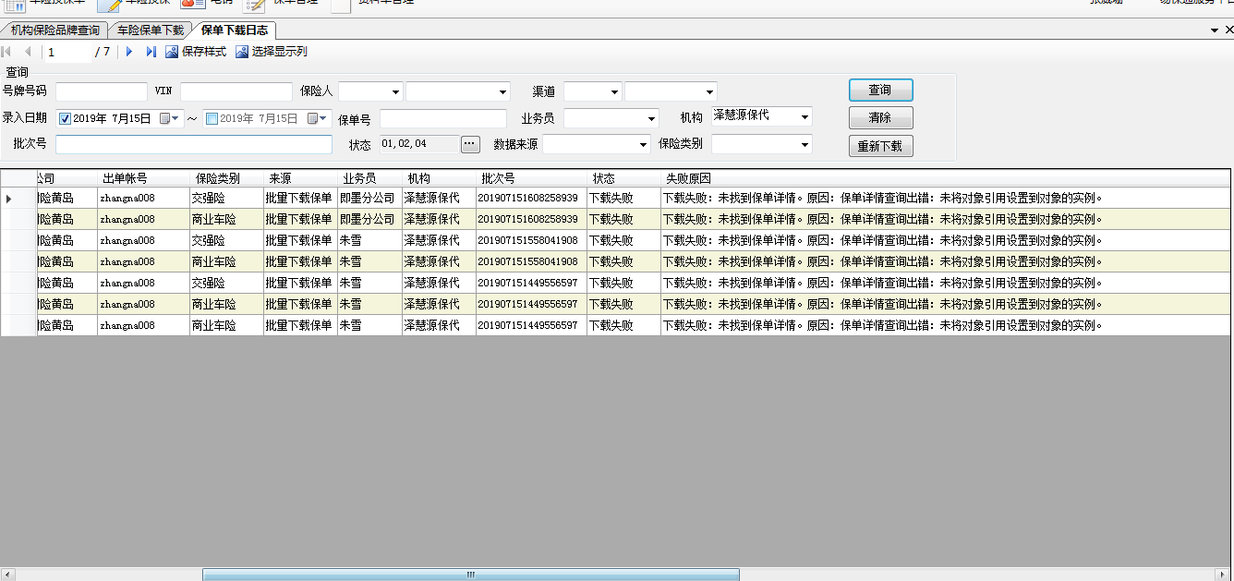Expand the 数据来源 dropdown
This screenshot has width=1234, height=581.
point(643,145)
